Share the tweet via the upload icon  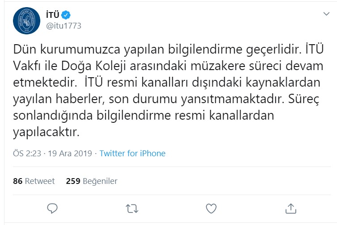pos(290,208)
